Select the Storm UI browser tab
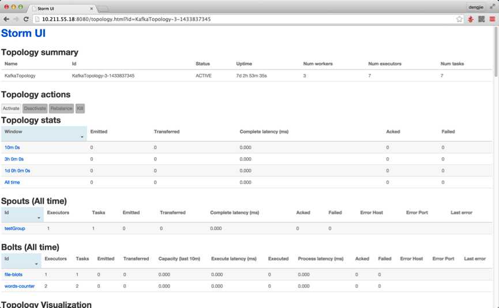This screenshot has height=308, width=499. coord(62,9)
